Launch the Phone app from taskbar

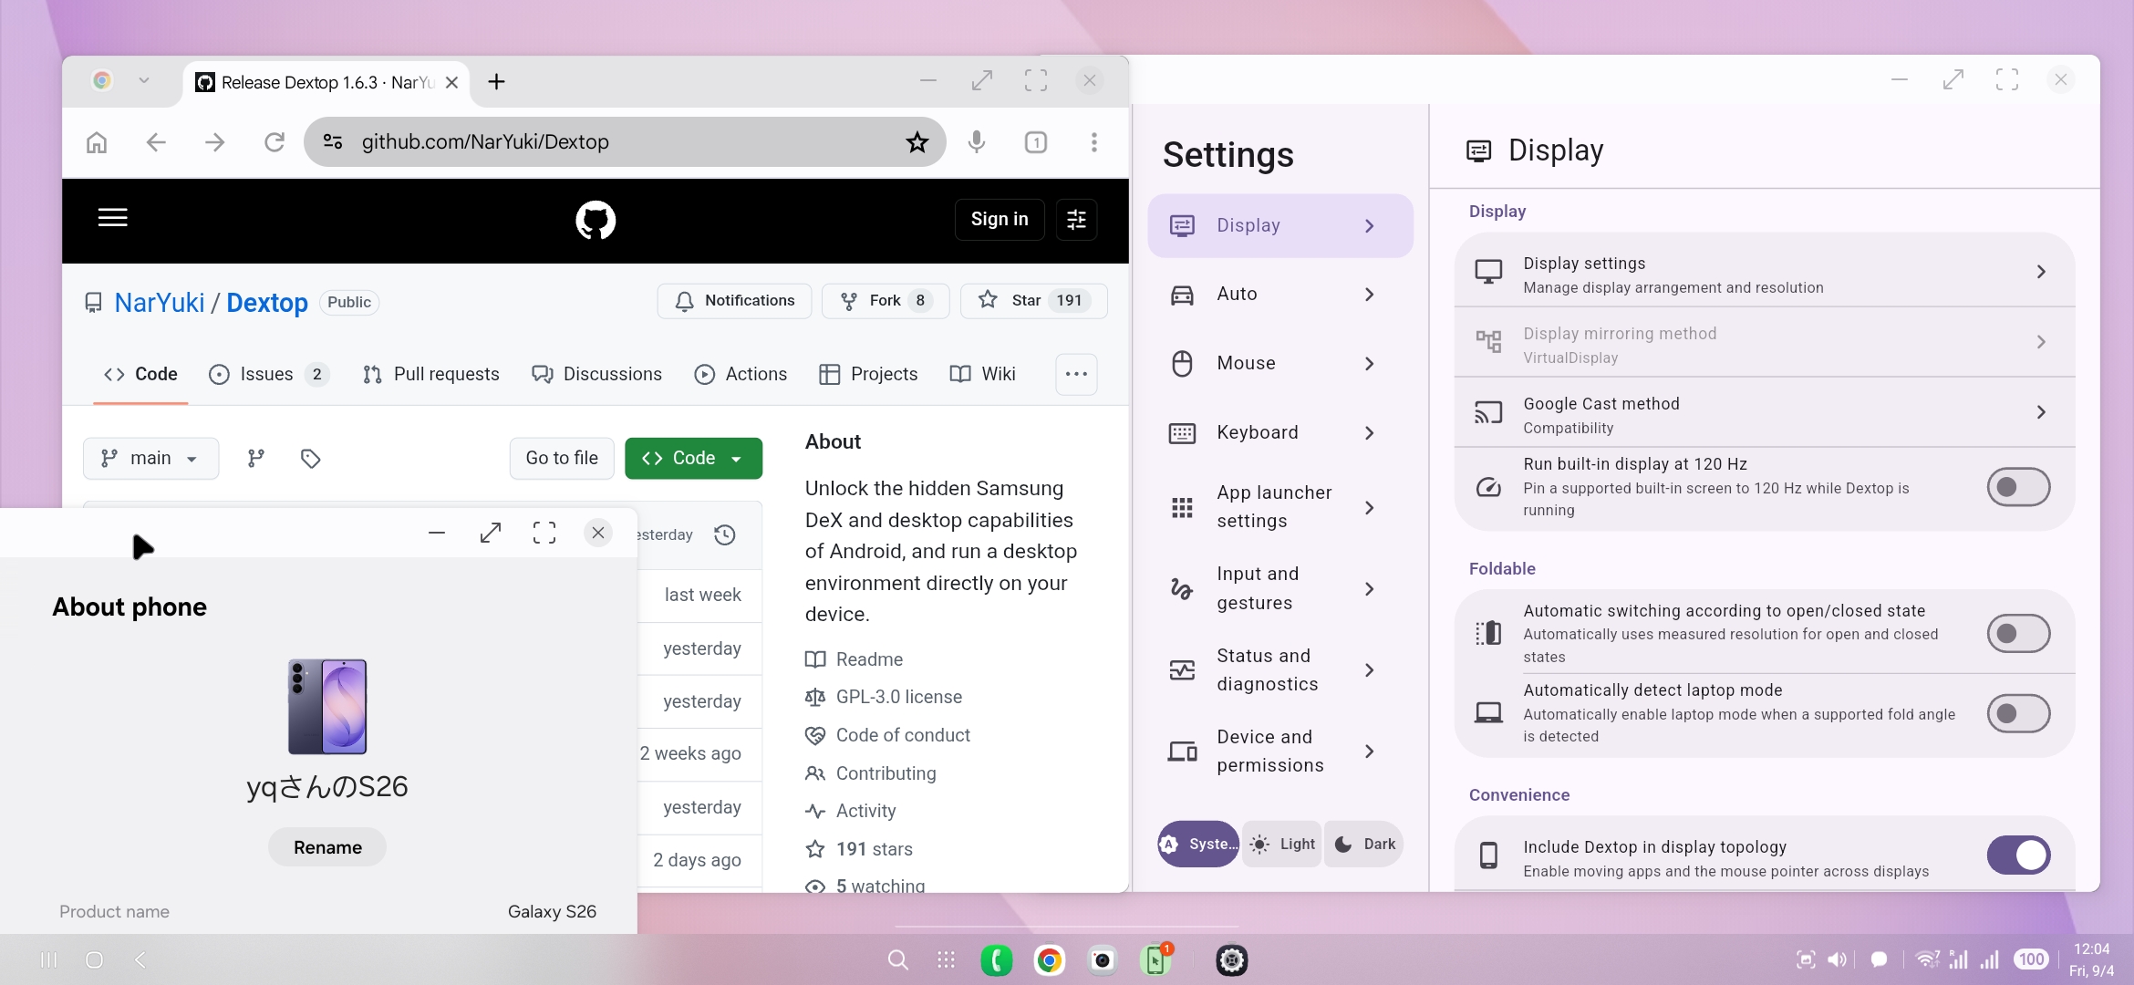click(997, 960)
